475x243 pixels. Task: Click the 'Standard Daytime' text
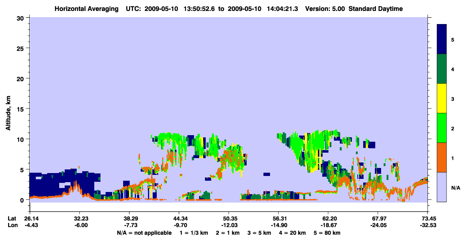(x=376, y=9)
